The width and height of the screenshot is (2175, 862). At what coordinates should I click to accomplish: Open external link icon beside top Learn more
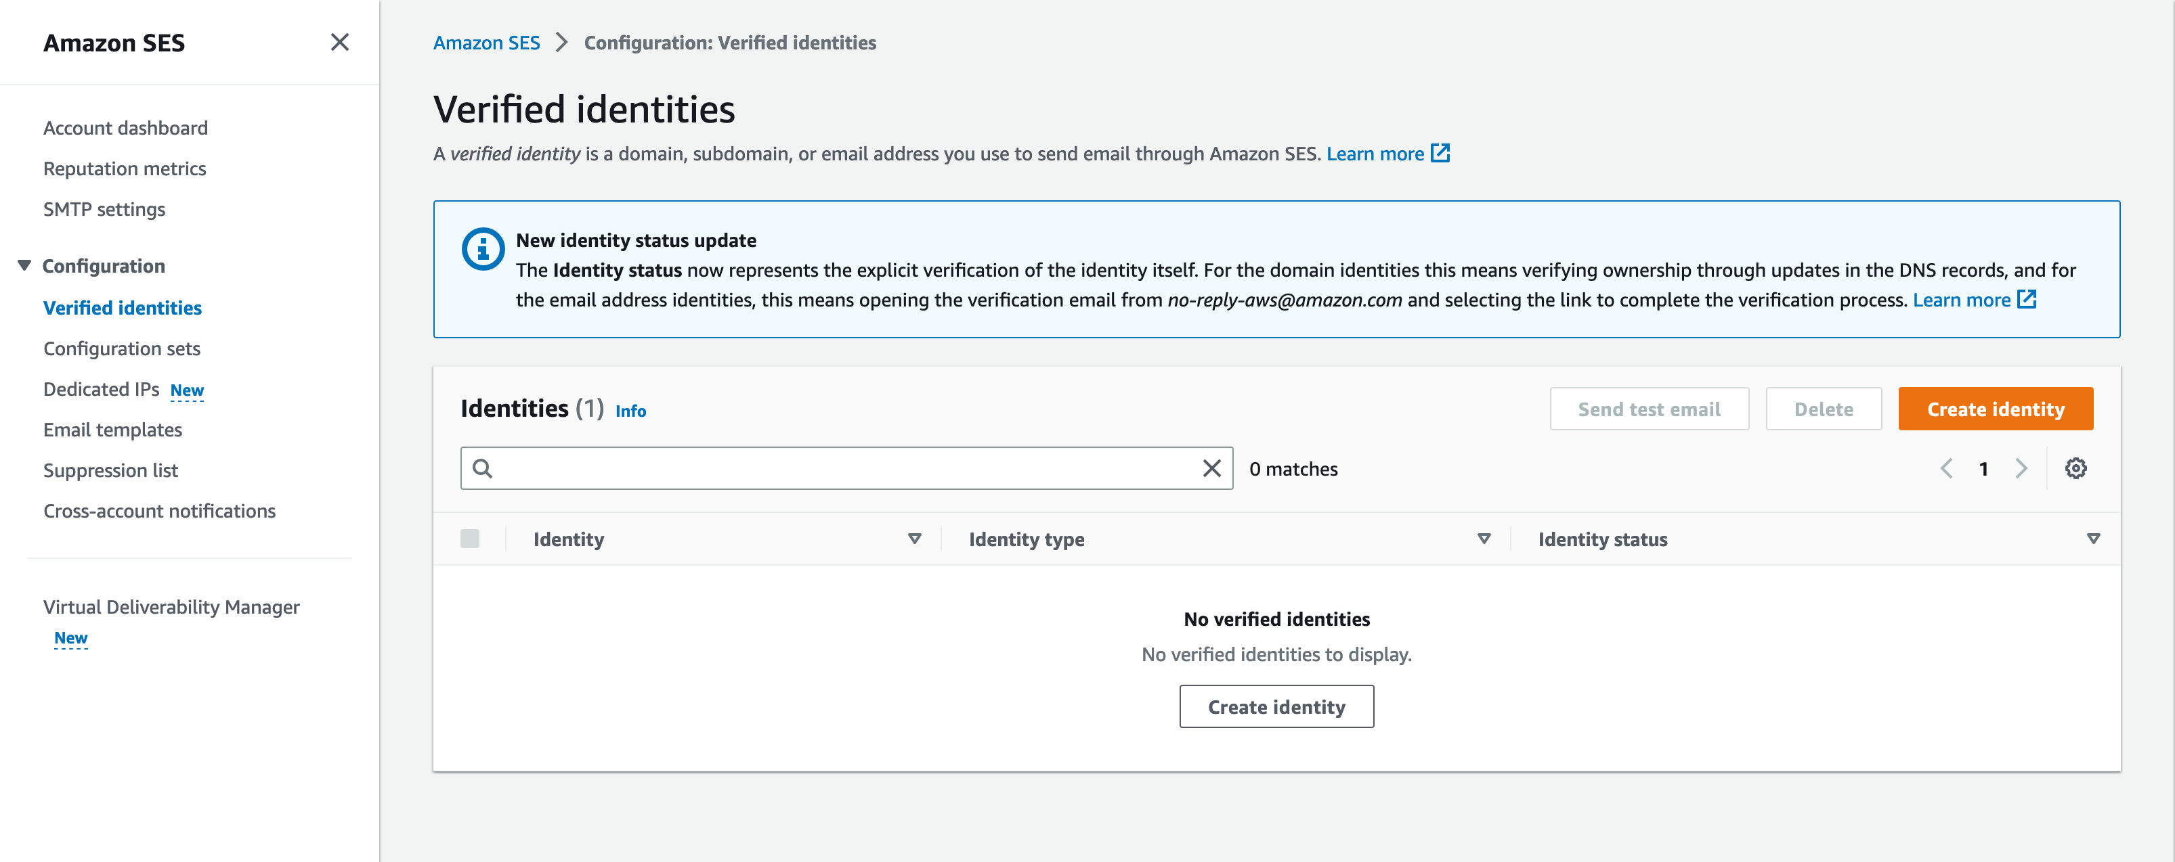coord(1440,154)
